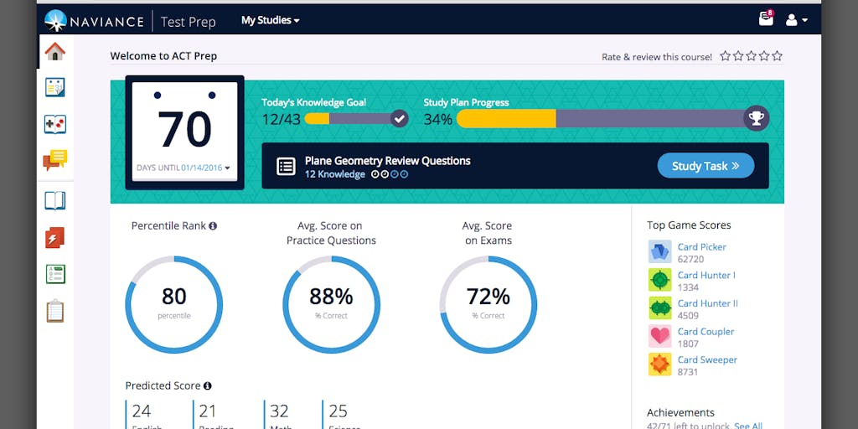The height and width of the screenshot is (429, 858).
Task: Click the Percentile Rank info icon
Action: click(213, 226)
